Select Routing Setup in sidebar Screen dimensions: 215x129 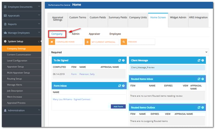(14, 79)
